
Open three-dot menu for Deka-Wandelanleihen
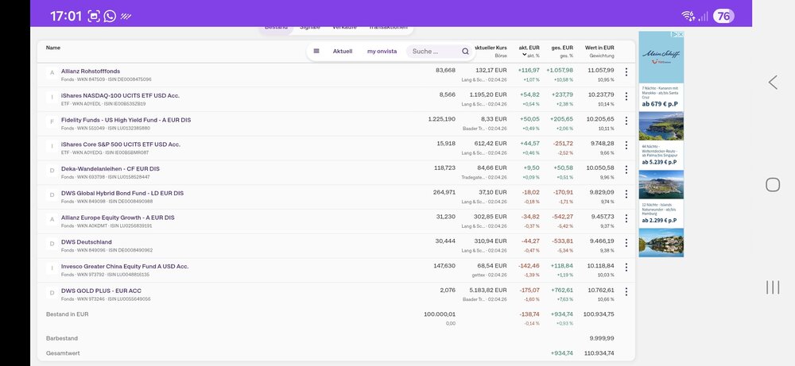626,169
